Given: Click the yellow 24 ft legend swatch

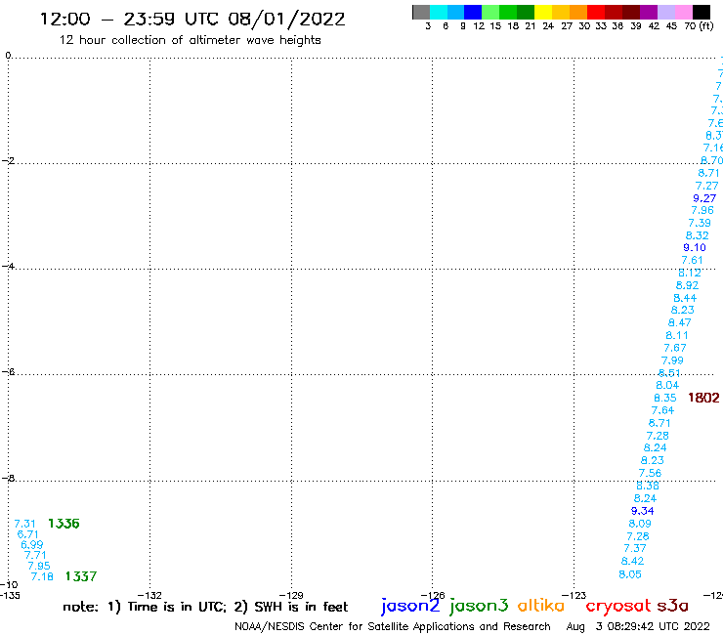Looking at the screenshot, I should pyautogui.click(x=543, y=12).
